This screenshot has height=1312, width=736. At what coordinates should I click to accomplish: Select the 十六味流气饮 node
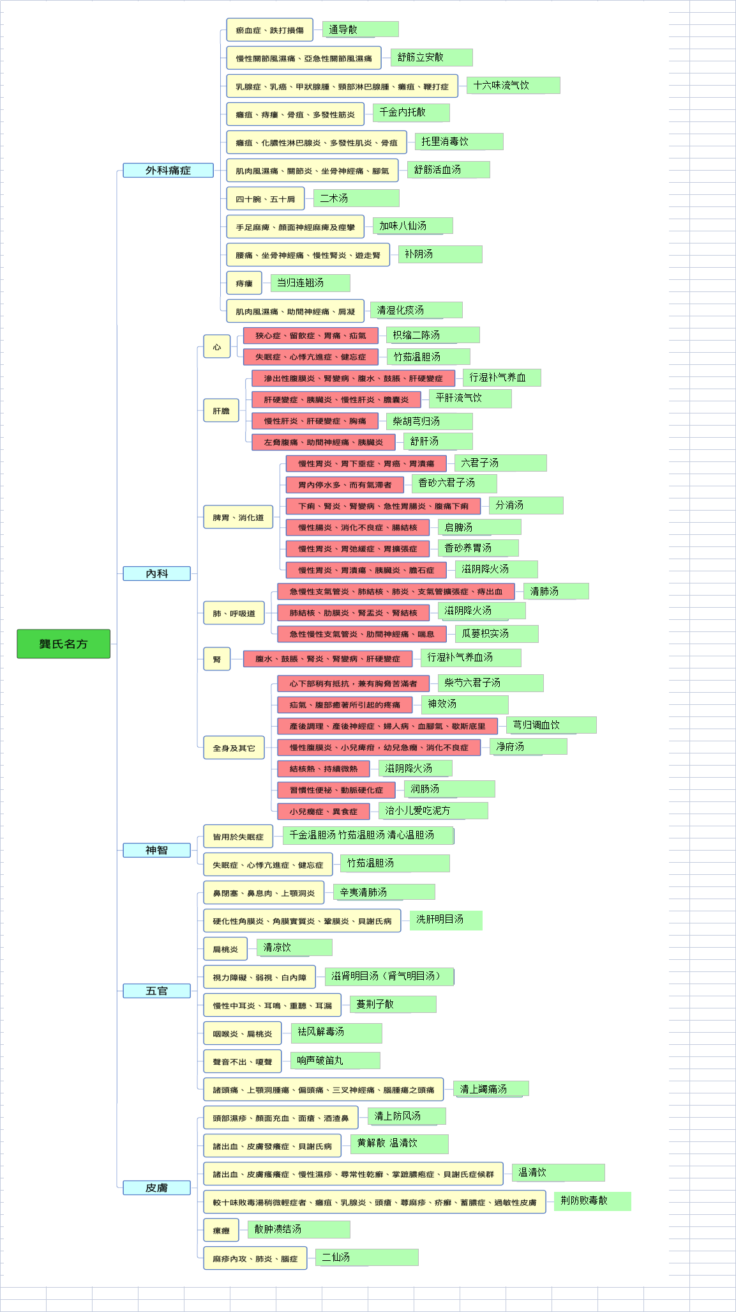pyautogui.click(x=513, y=86)
